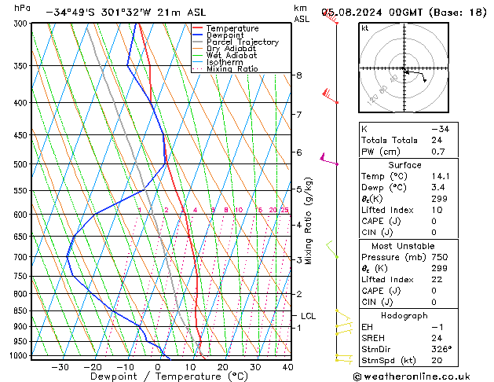Click the gray Parcel Trajectory legend line sample
Image resolution: width=494 pixels, height=382 pixels.
[198, 42]
